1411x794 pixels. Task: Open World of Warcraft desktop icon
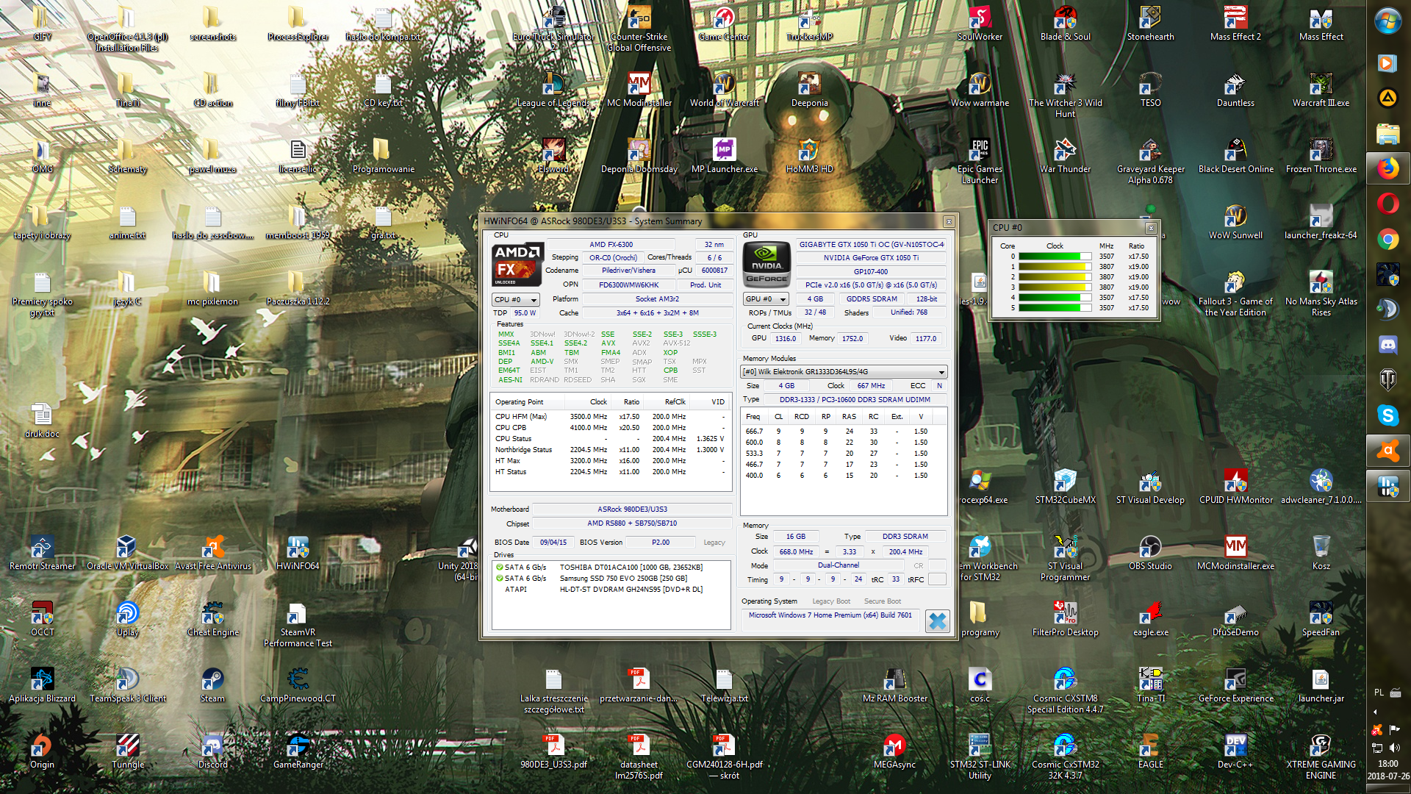click(724, 89)
